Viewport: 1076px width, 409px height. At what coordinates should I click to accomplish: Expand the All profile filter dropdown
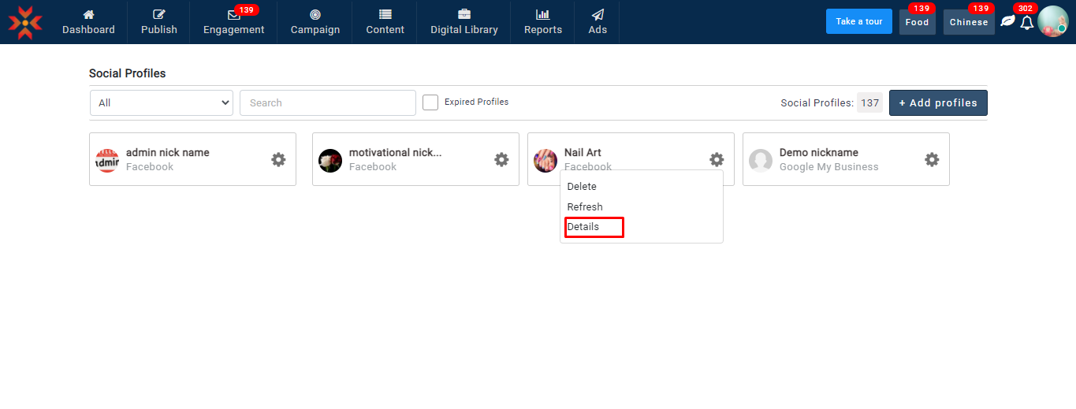tap(162, 102)
